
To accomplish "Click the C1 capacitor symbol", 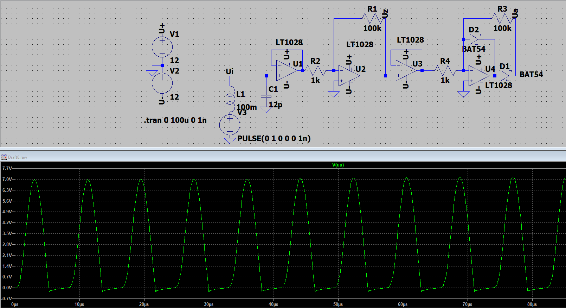I will point(266,96).
